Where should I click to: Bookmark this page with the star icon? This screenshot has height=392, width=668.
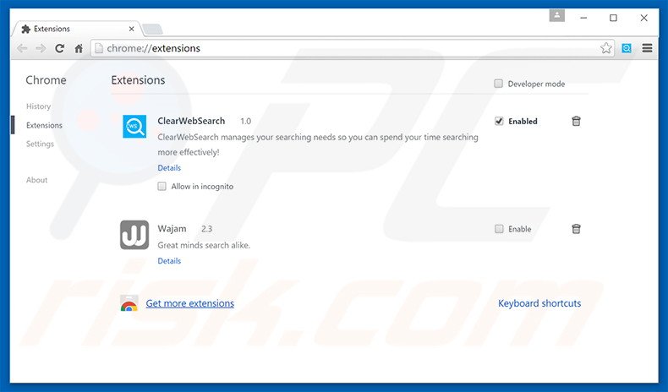605,48
